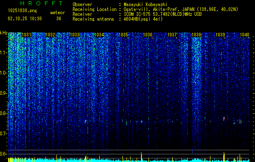Image resolution: width=255 pixels, height=162 pixels.
Task: Click the meteor count 36
Action: coord(58,19)
